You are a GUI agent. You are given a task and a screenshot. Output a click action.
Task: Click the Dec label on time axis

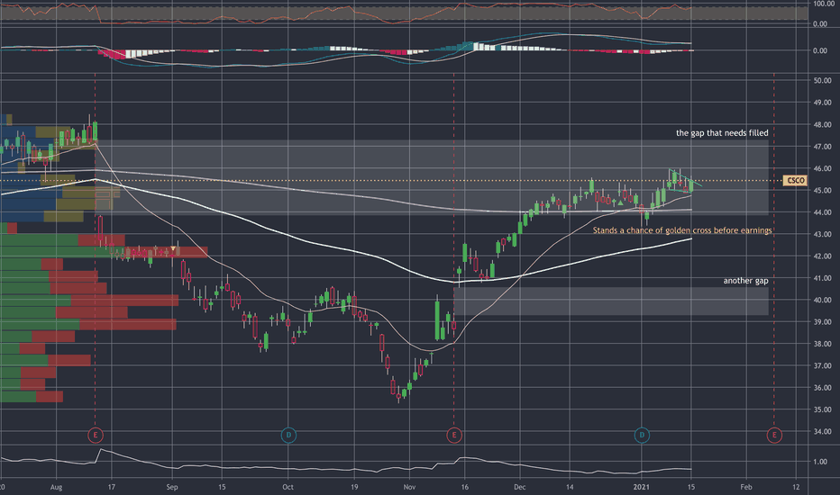520,487
